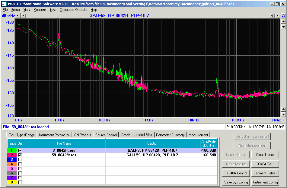Turn on the checkbox for trace 8
This screenshot has height=188, width=287.
(20, 182)
